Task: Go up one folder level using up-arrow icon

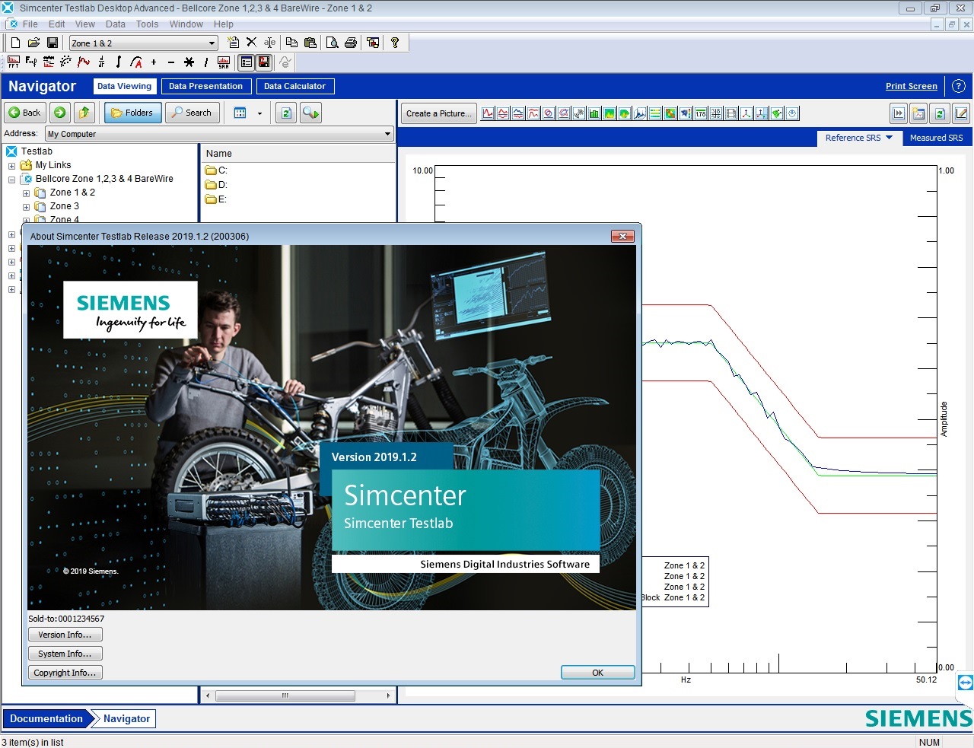Action: pos(84,113)
